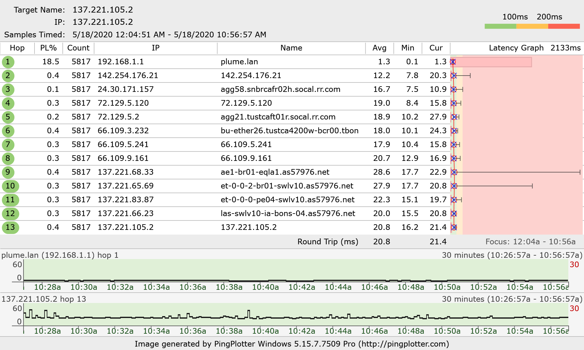
Task: Click the red 200ms legend color segment
Action: [x=564, y=26]
